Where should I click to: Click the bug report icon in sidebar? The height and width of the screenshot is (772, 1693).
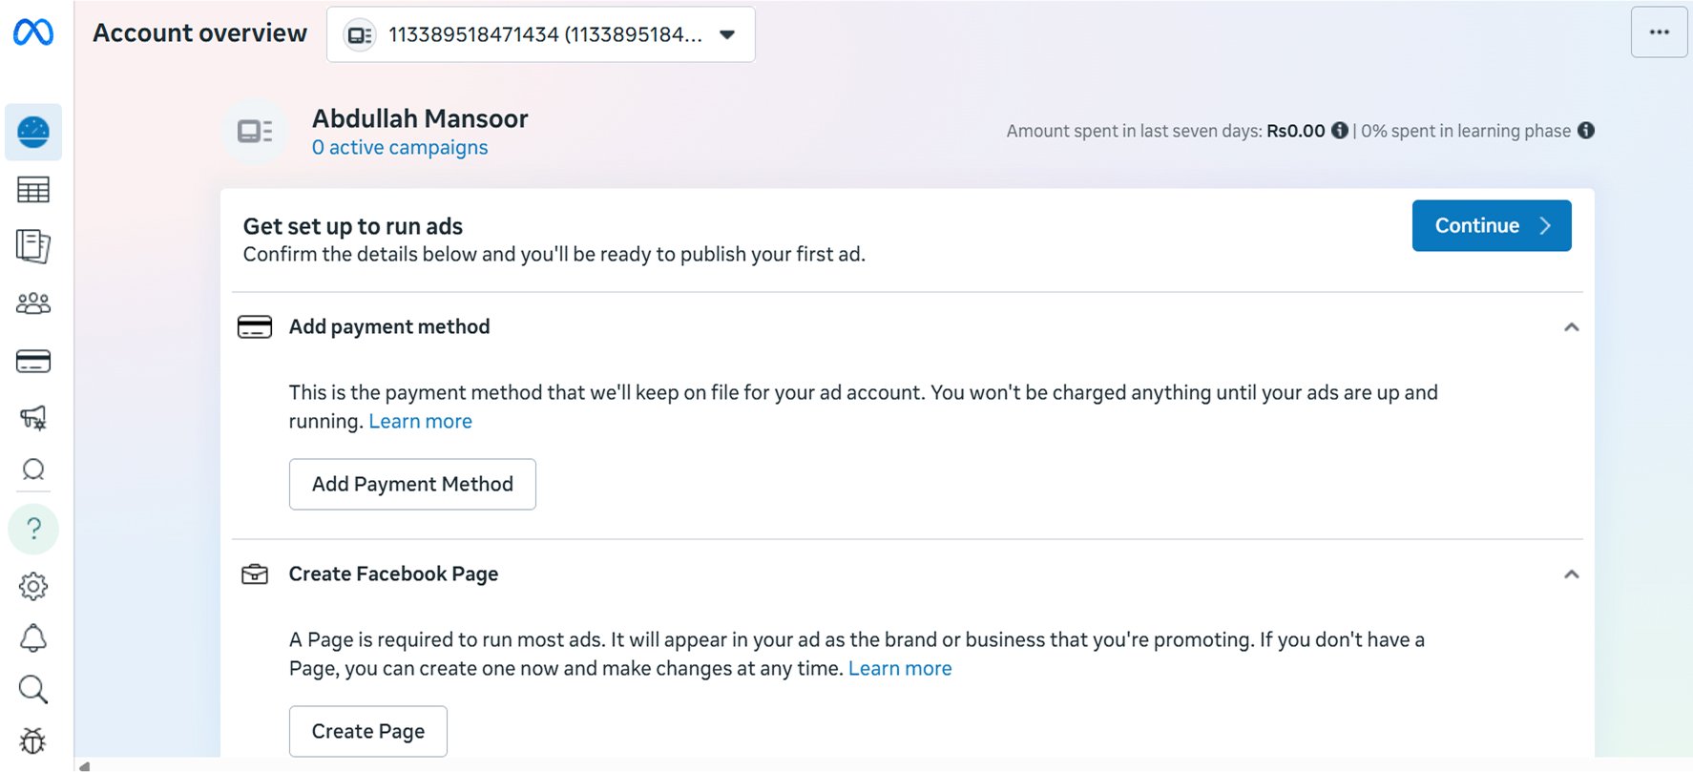point(33,741)
